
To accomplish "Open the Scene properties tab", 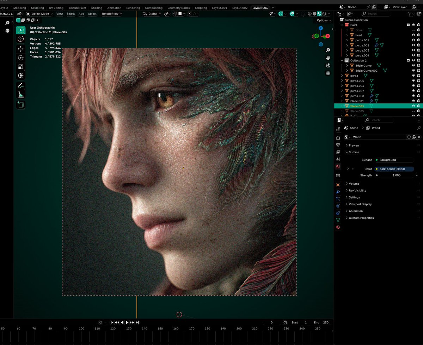I will click(338, 160).
